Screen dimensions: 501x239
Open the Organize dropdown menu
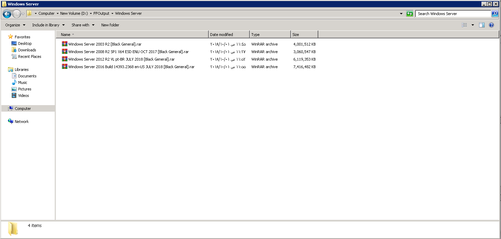[15, 25]
